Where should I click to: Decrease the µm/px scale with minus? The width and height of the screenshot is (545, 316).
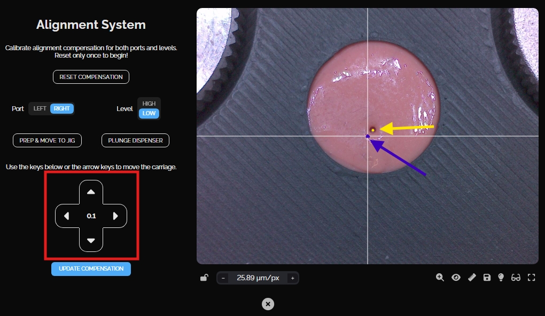pos(223,278)
